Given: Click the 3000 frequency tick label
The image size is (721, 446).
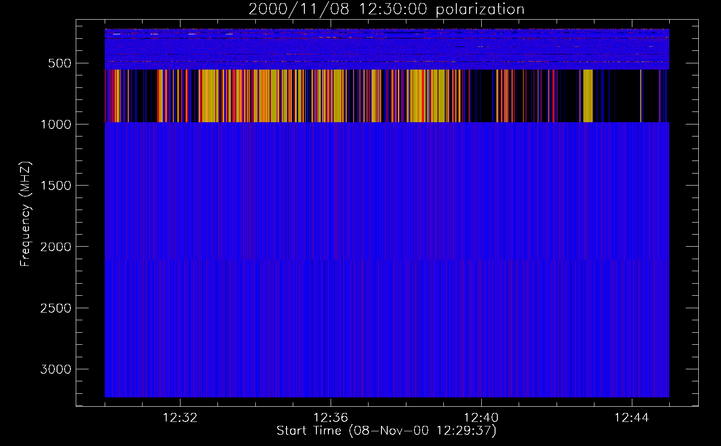Looking at the screenshot, I should [x=56, y=369].
